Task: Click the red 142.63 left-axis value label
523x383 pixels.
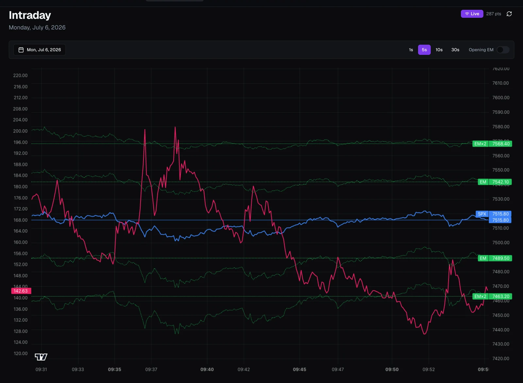Action: [x=21, y=291]
